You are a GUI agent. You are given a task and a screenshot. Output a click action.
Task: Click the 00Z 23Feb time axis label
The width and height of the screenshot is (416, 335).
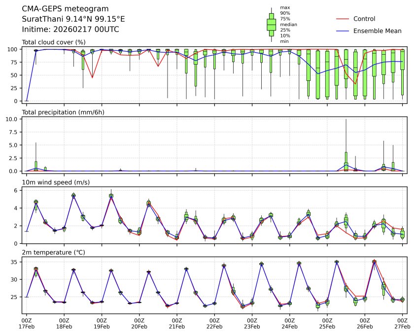[x=252, y=323]
